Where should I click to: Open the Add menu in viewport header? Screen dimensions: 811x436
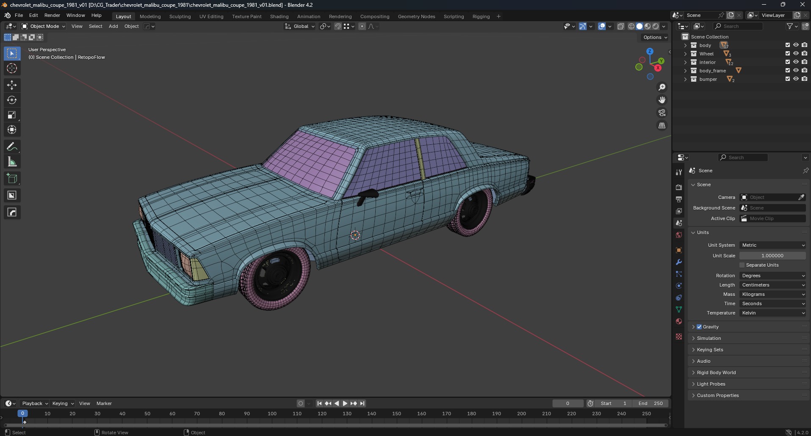click(113, 26)
